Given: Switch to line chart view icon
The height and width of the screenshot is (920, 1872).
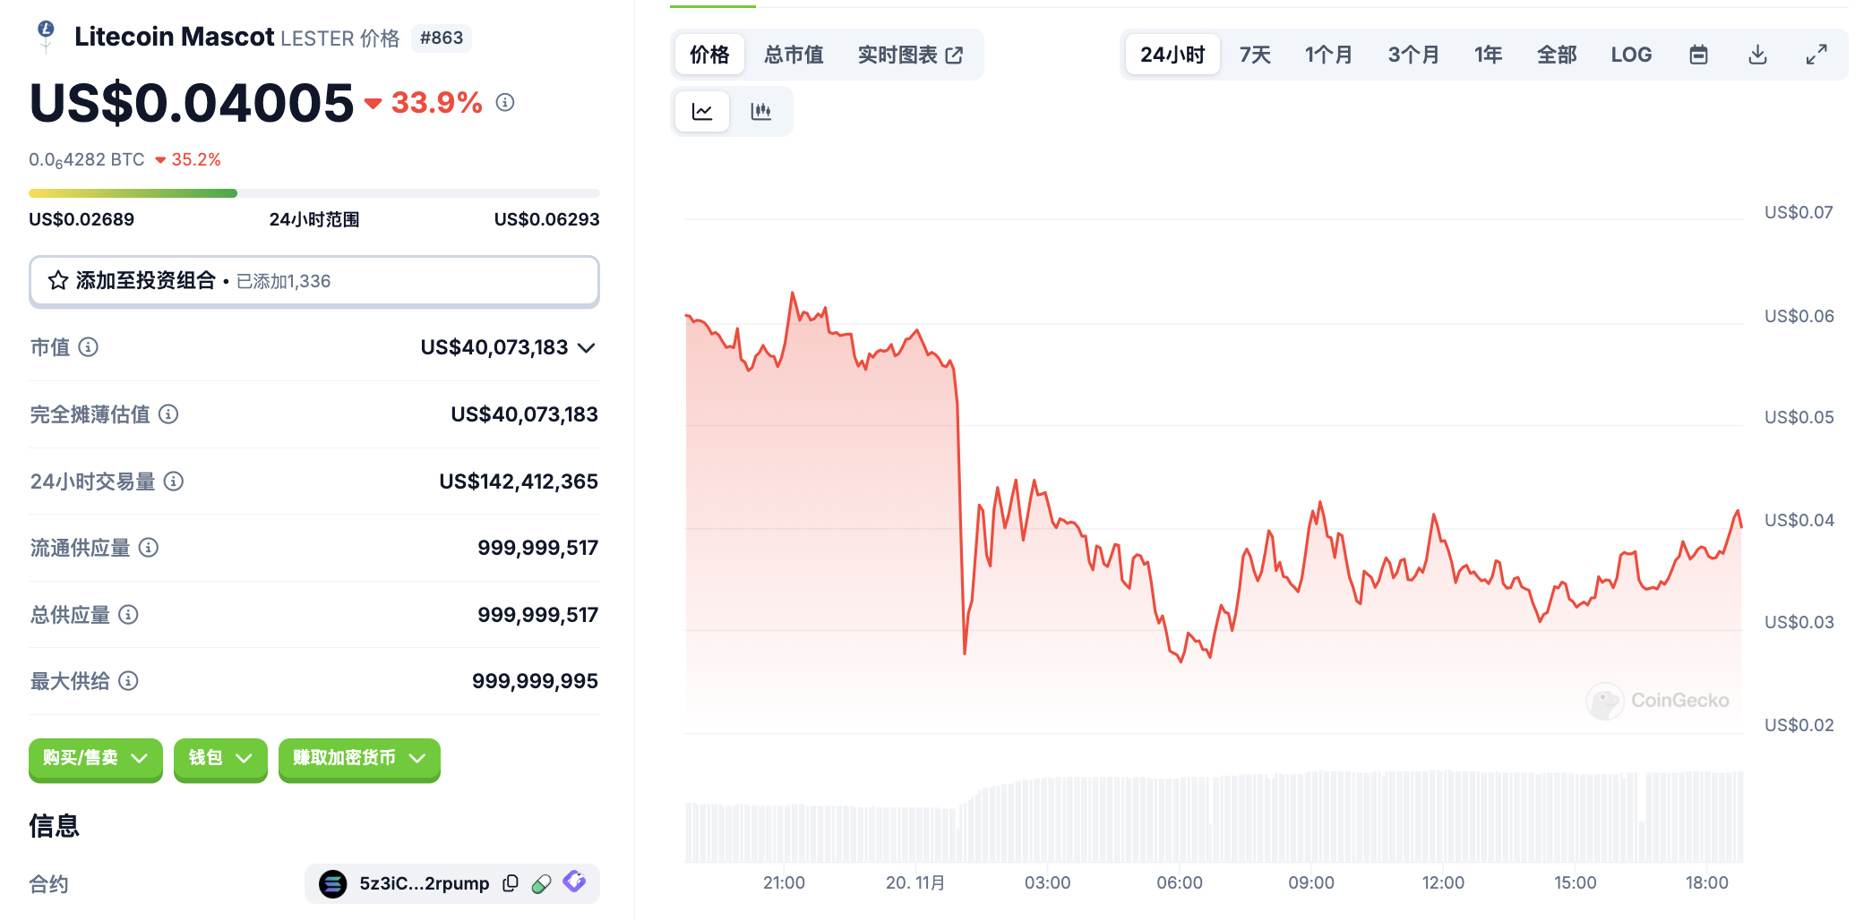Looking at the screenshot, I should 702,112.
